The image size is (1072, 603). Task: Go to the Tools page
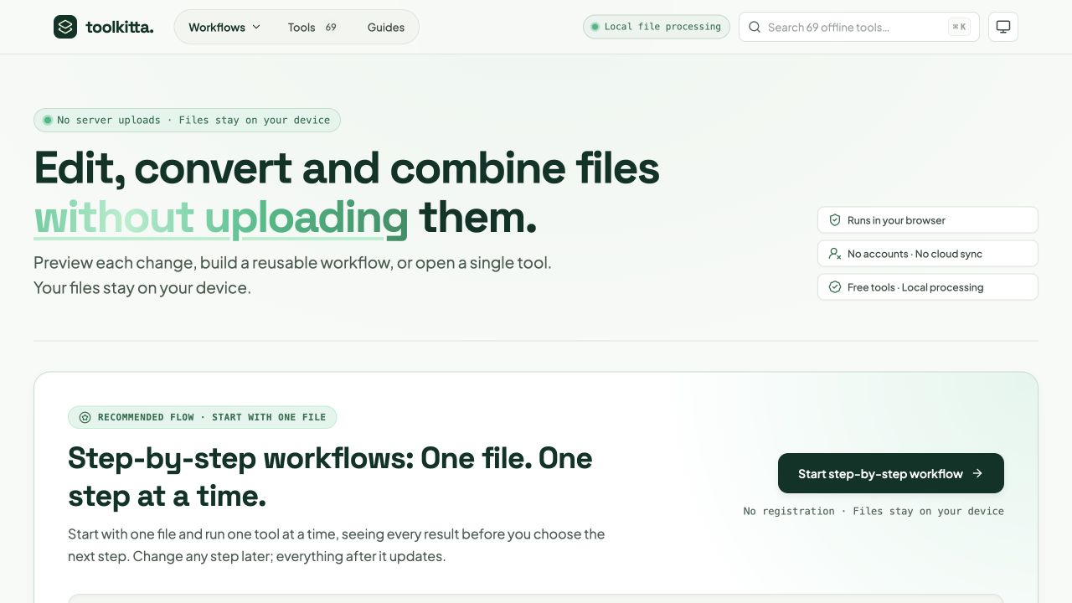click(312, 27)
